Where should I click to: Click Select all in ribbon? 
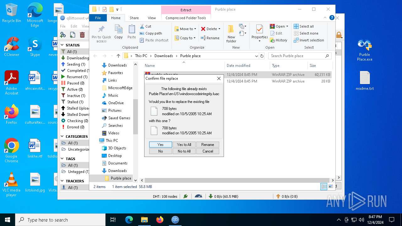[x=304, y=26]
